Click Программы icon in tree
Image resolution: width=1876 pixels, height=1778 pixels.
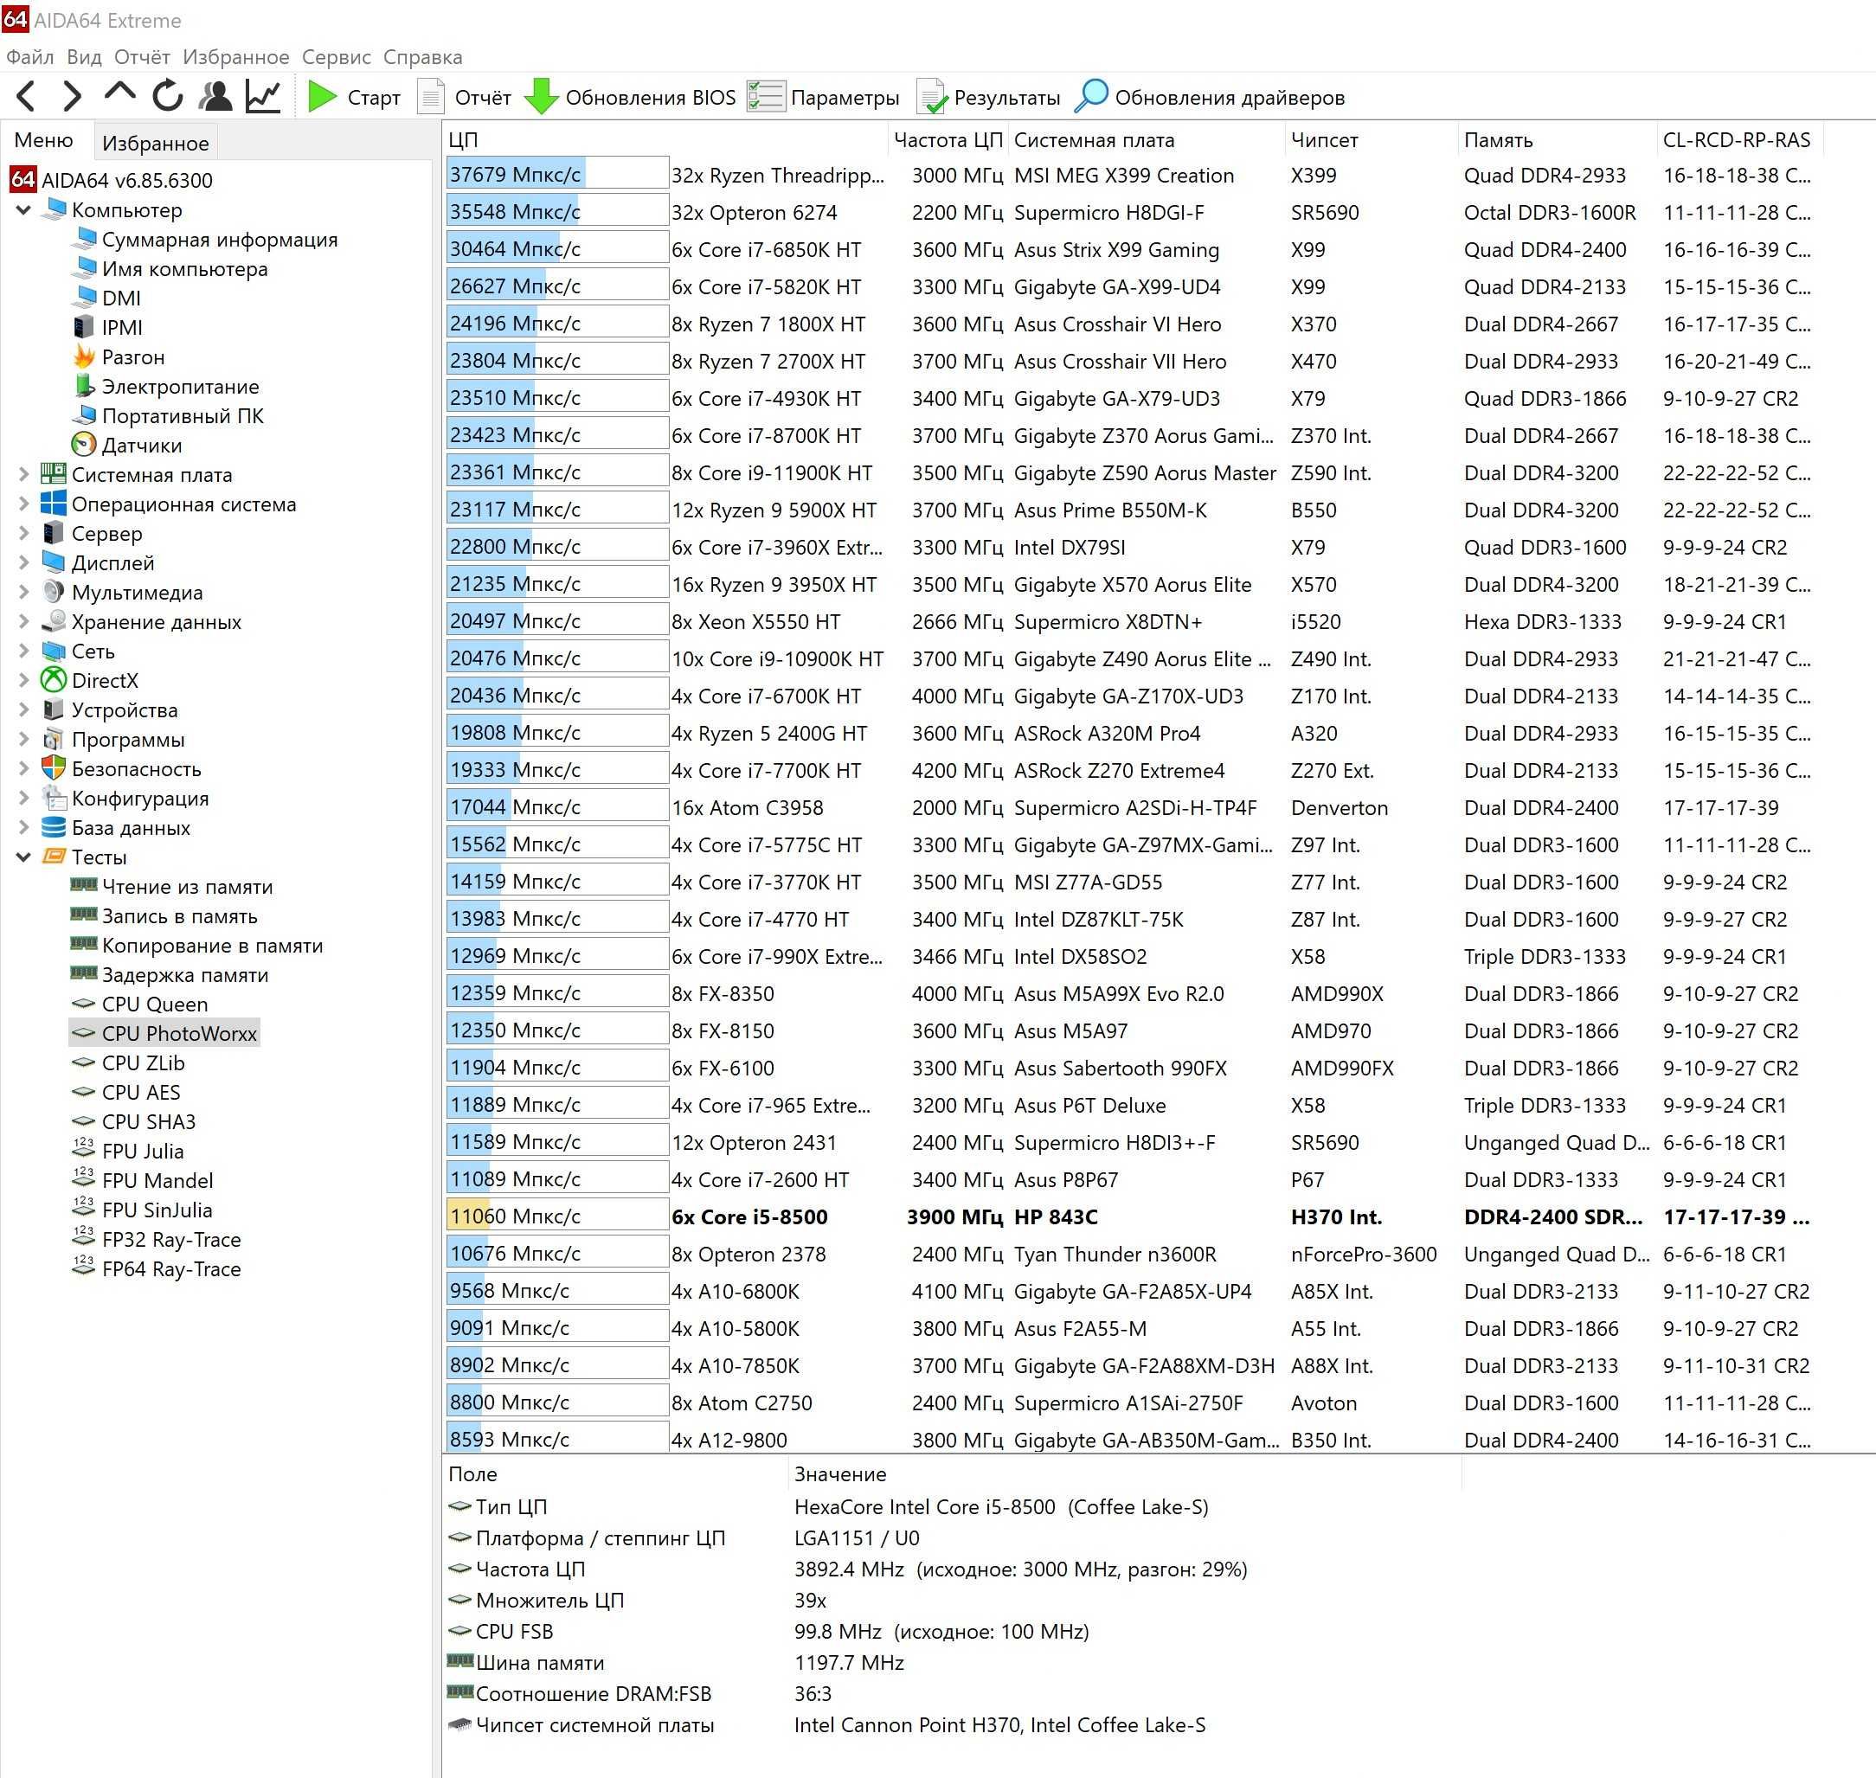54,738
